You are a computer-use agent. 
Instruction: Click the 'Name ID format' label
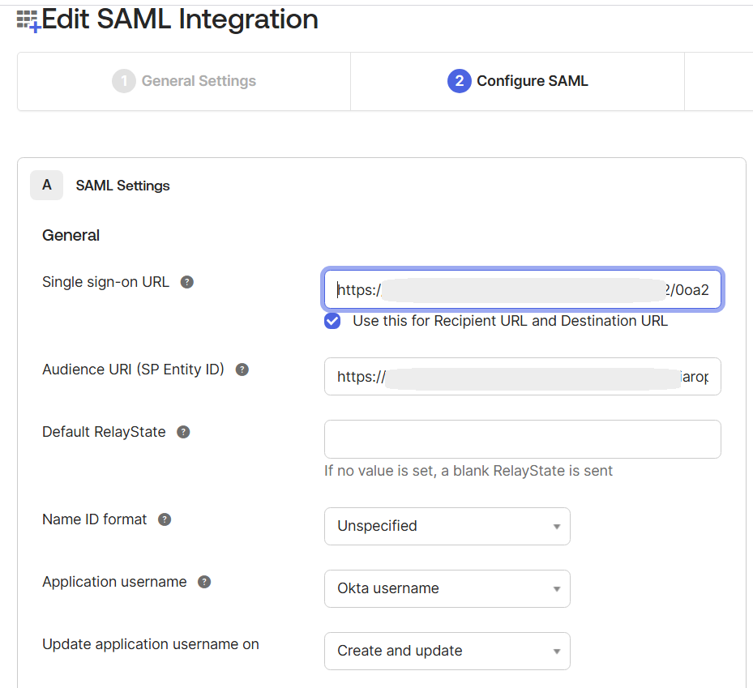95,519
